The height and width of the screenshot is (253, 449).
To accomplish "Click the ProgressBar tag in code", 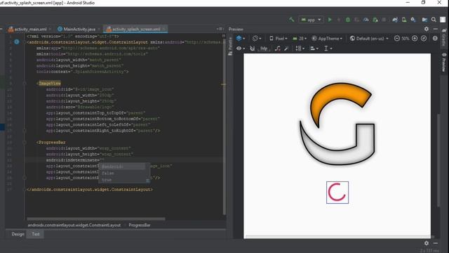I will point(52,142).
